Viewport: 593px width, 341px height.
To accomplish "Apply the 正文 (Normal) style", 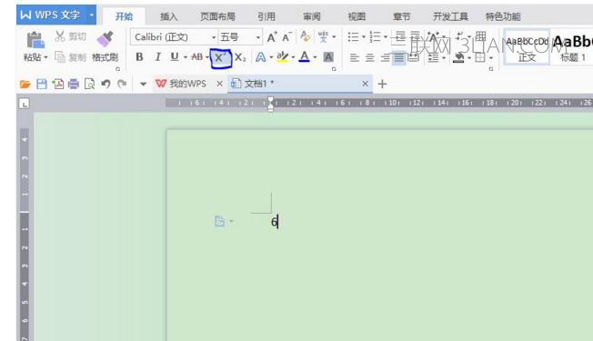I will [x=527, y=47].
